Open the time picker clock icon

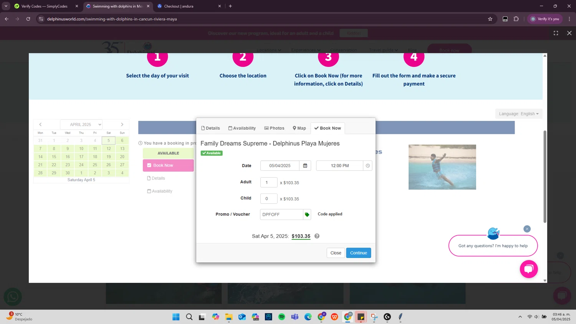pyautogui.click(x=367, y=166)
